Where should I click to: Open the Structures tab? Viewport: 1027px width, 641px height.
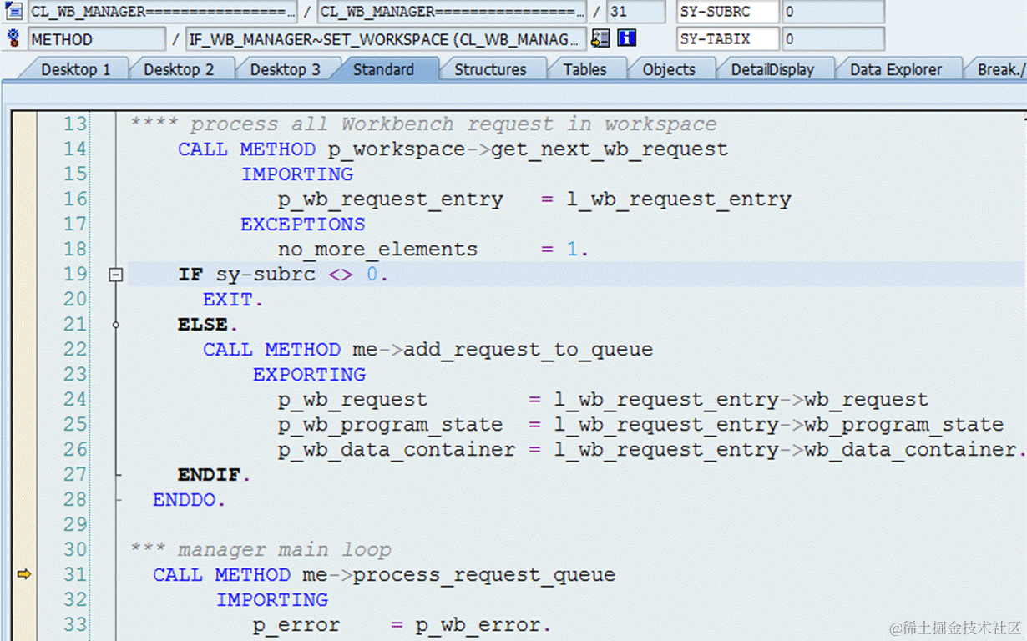[x=490, y=69]
